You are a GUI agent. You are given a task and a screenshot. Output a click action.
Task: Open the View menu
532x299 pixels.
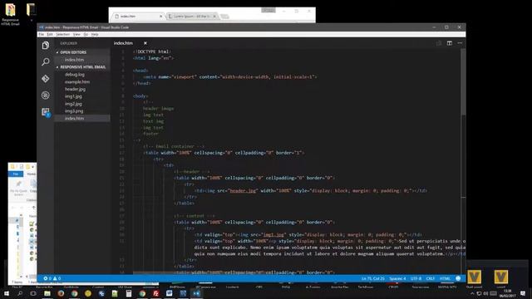76,34
